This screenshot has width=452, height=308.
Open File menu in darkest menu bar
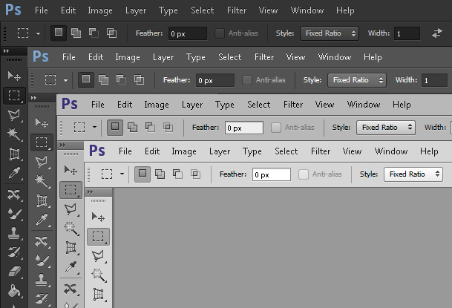(42, 10)
